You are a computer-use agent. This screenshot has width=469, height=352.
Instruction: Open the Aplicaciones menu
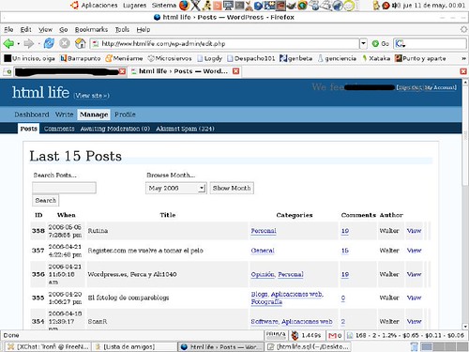99,6
